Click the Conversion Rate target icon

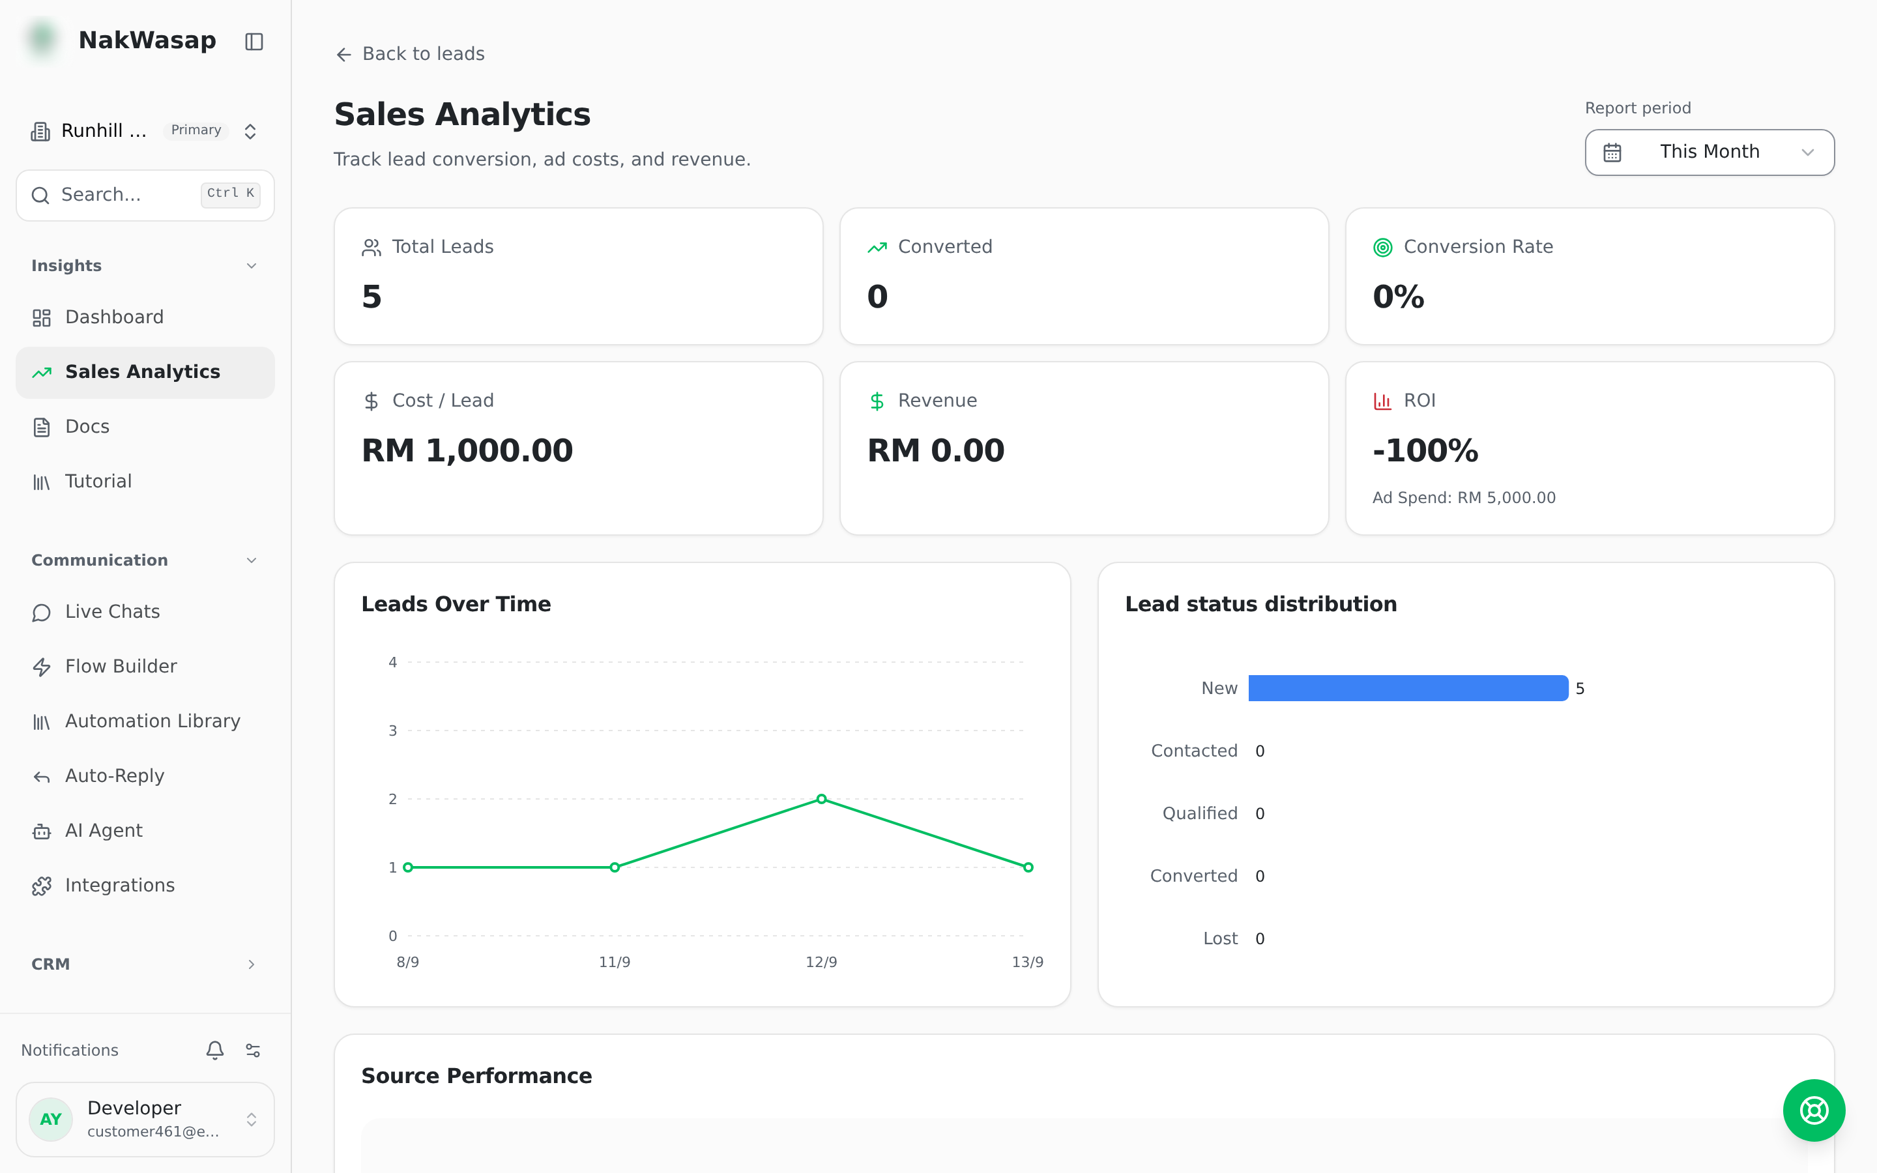click(x=1382, y=248)
